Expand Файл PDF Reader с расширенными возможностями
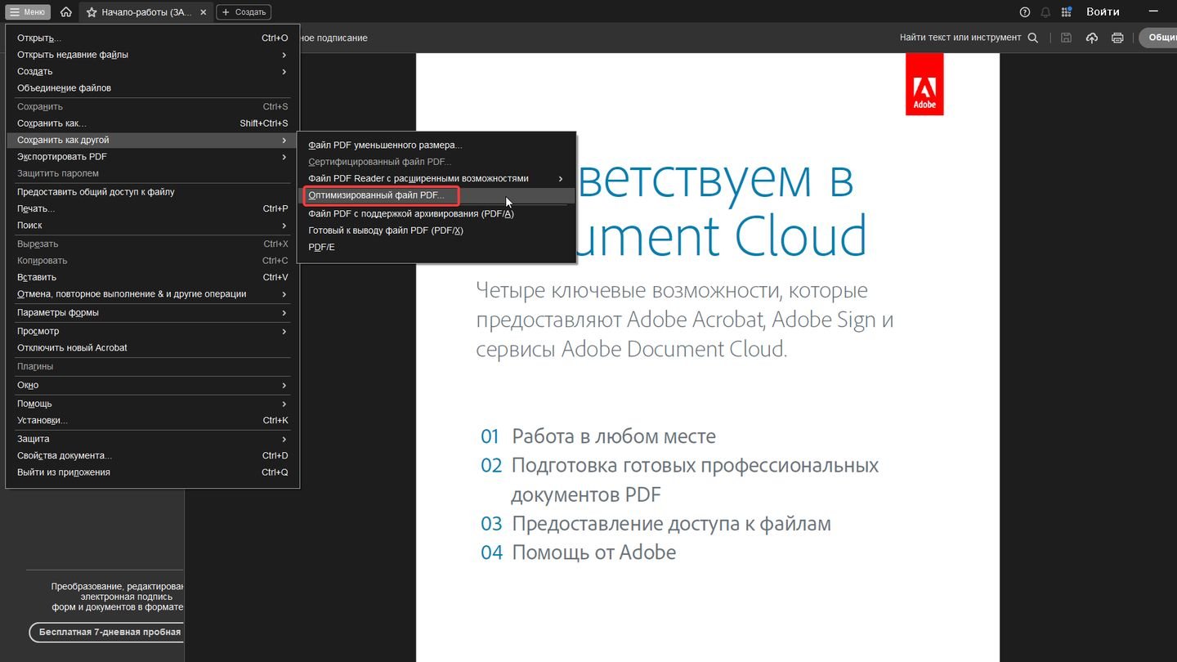This screenshot has height=662, width=1177. [x=436, y=178]
